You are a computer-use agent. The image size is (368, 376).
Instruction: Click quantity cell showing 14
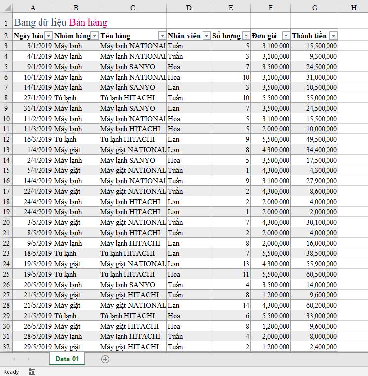coord(231,305)
